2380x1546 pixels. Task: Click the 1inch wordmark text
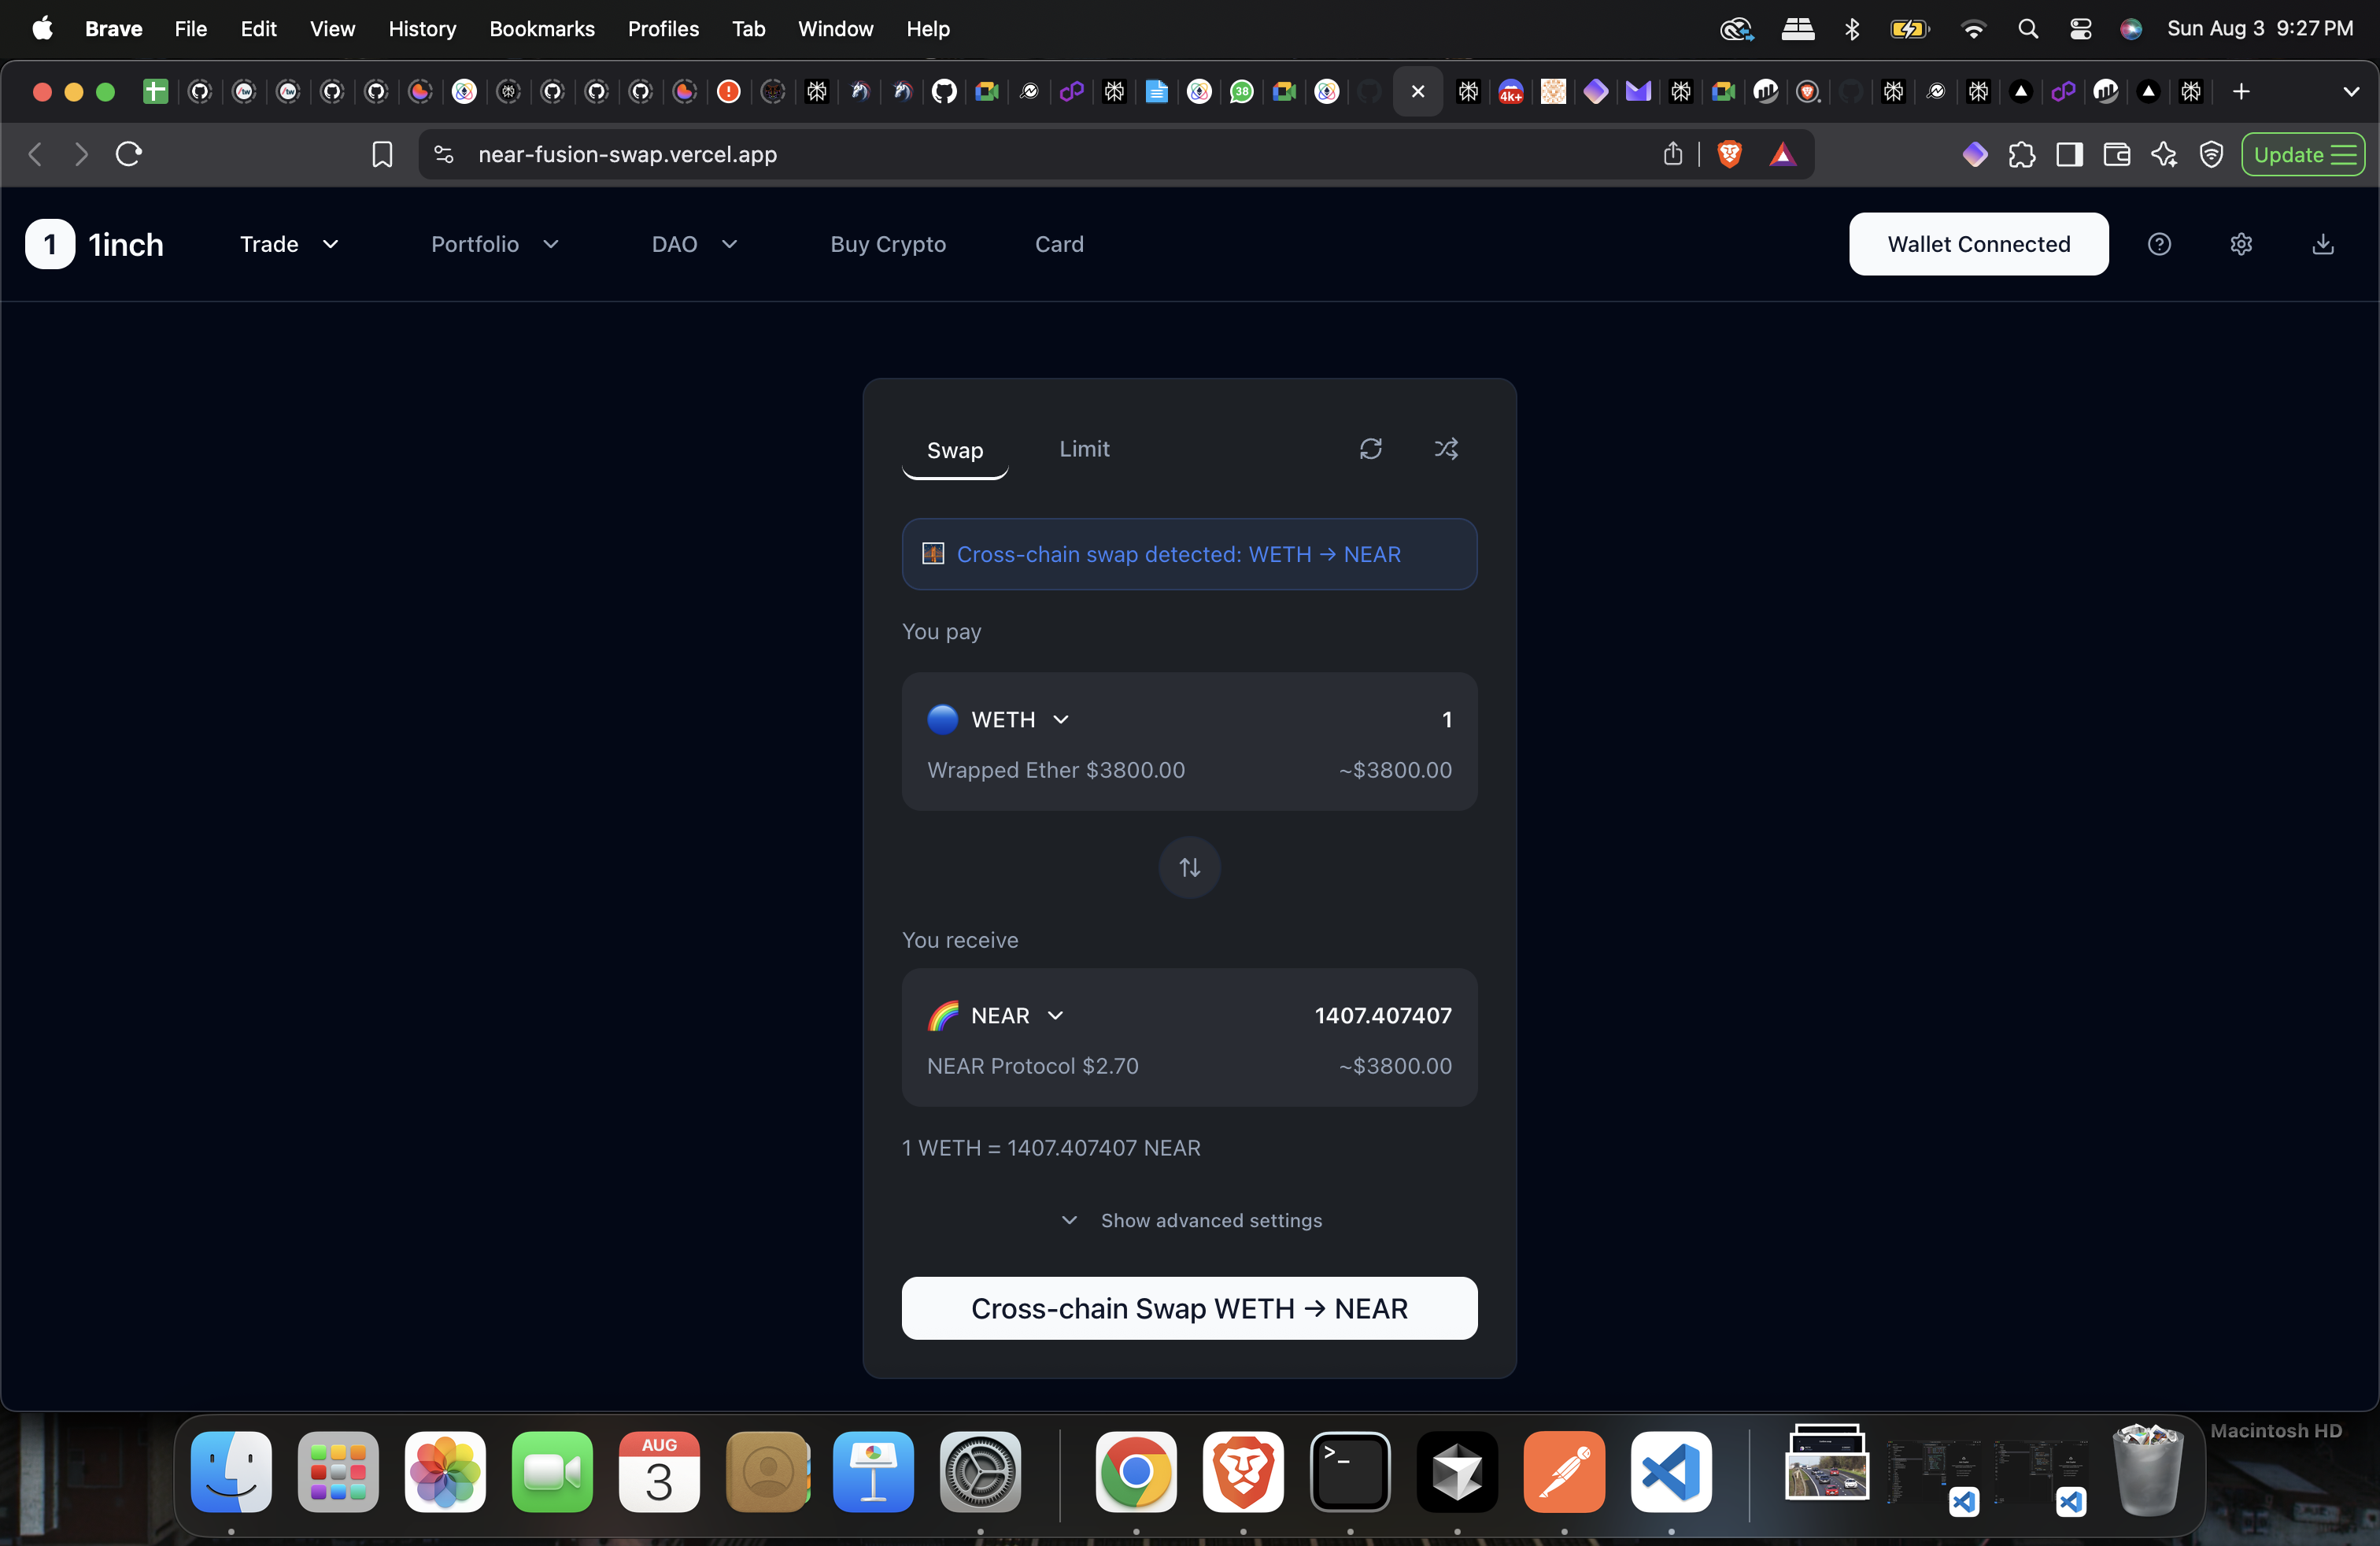(126, 244)
